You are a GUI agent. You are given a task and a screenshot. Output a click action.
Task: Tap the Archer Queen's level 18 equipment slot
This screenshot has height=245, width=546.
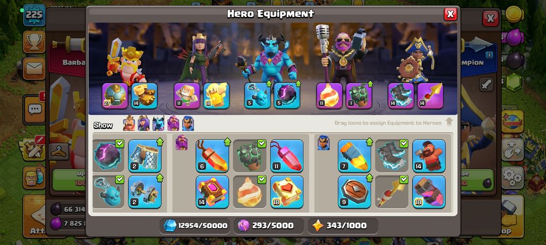click(x=216, y=96)
